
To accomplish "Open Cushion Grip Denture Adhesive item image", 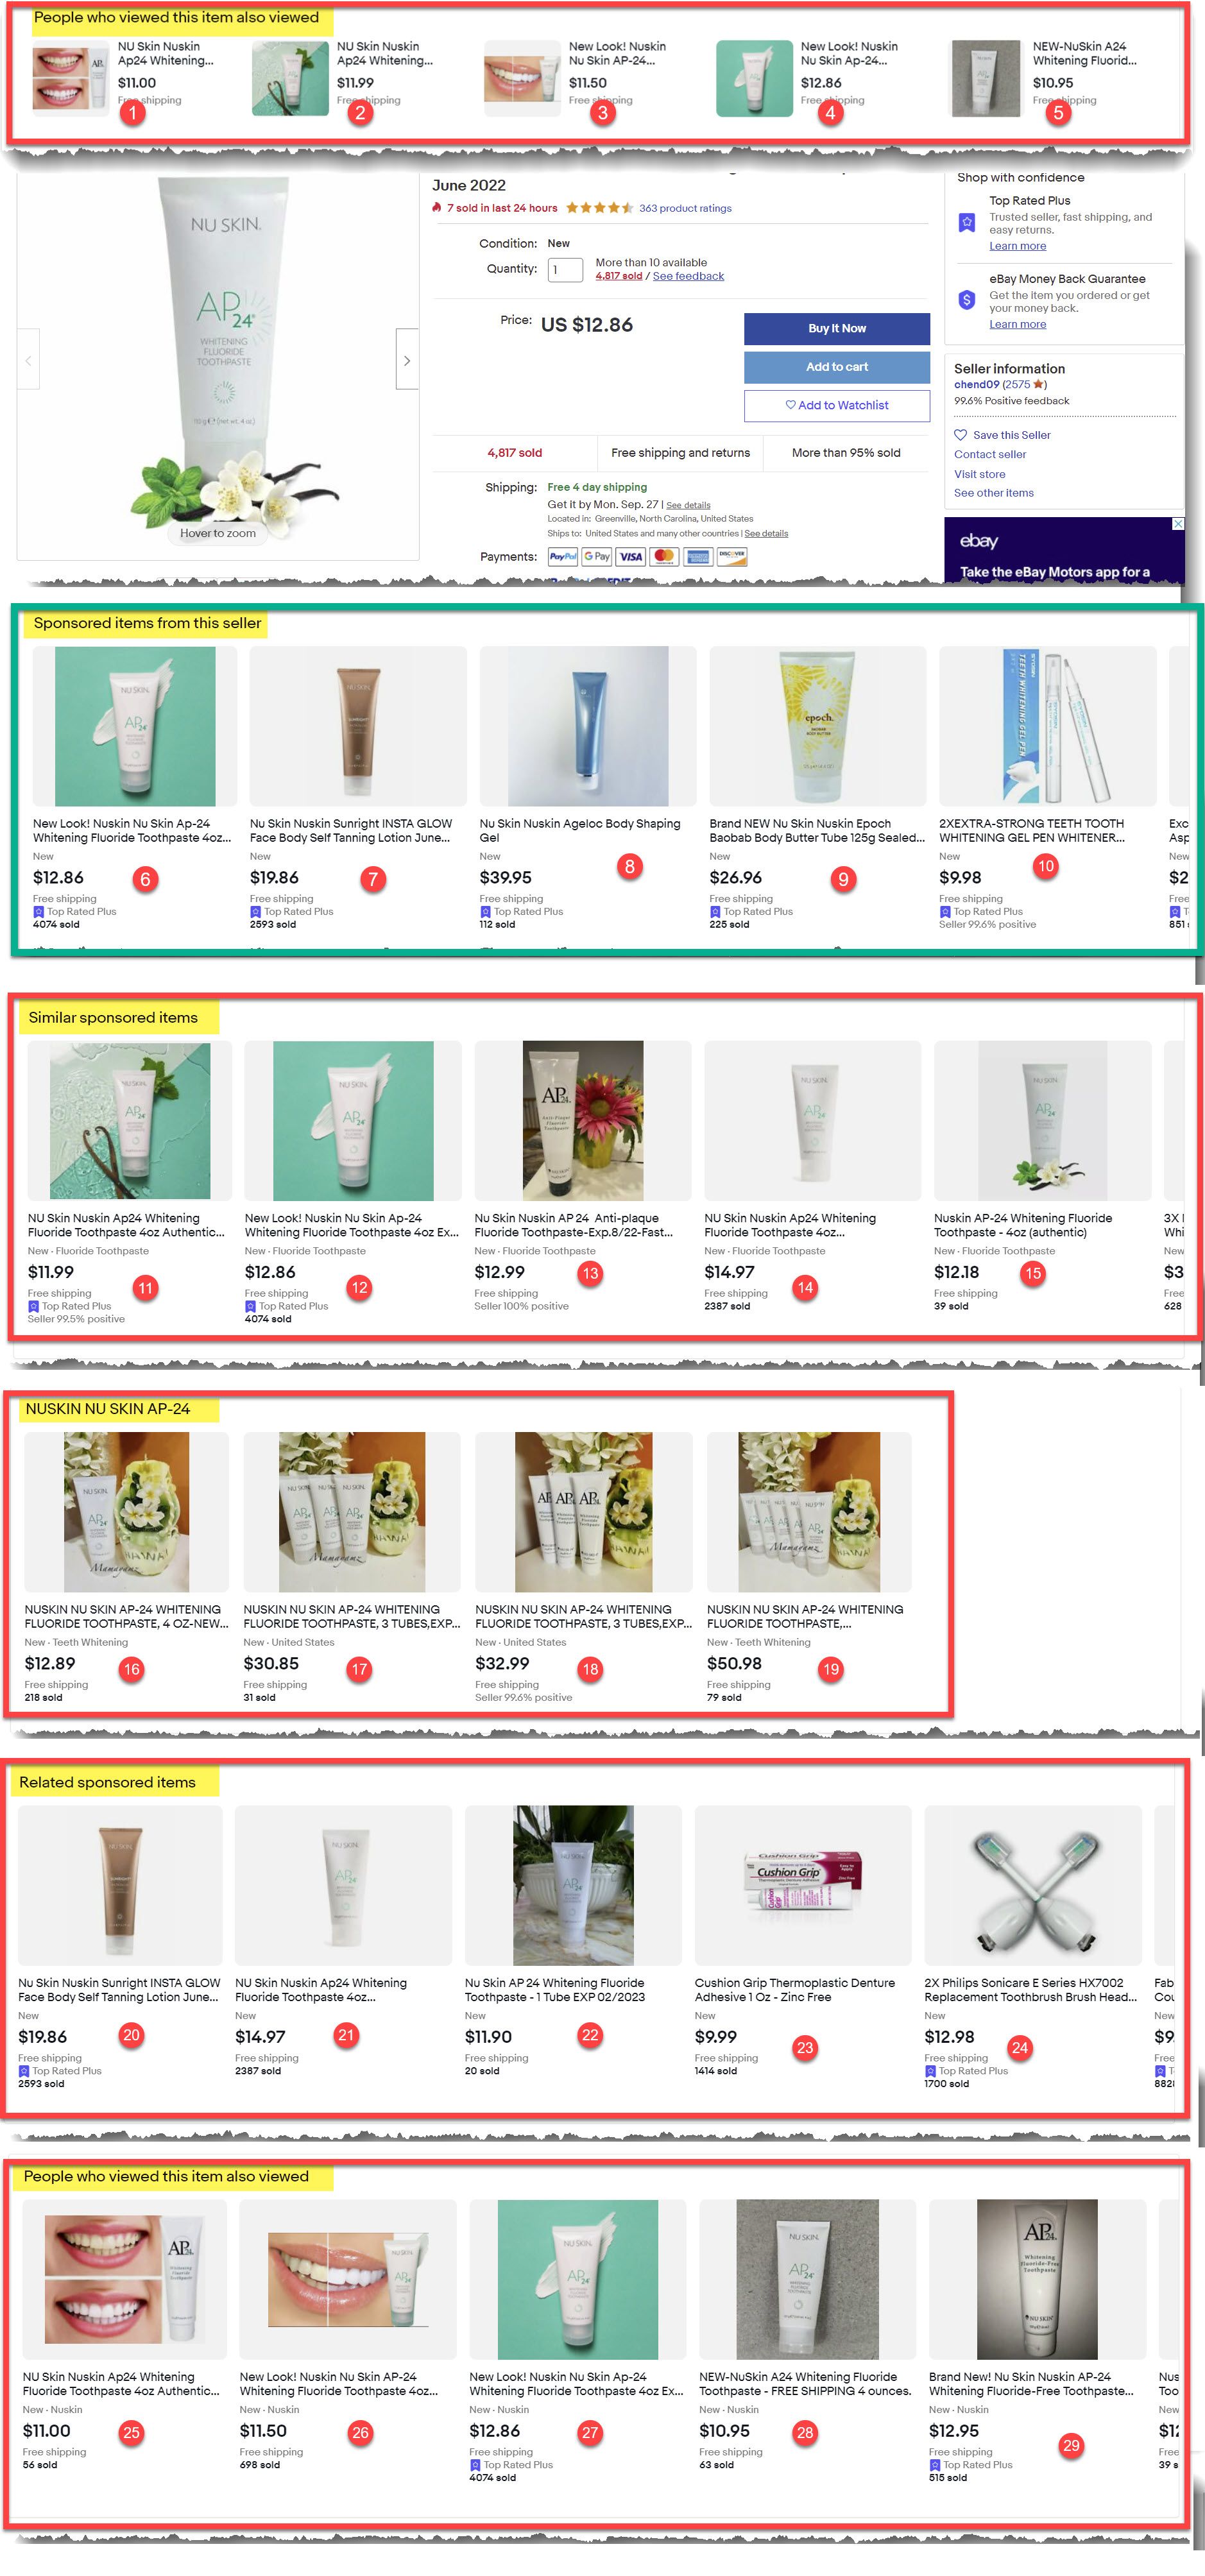I will [x=803, y=1885].
